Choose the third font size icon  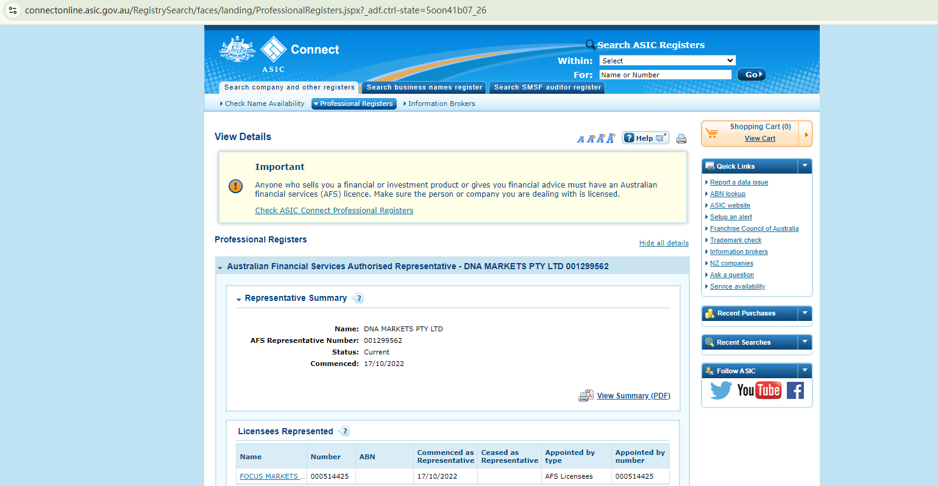600,138
